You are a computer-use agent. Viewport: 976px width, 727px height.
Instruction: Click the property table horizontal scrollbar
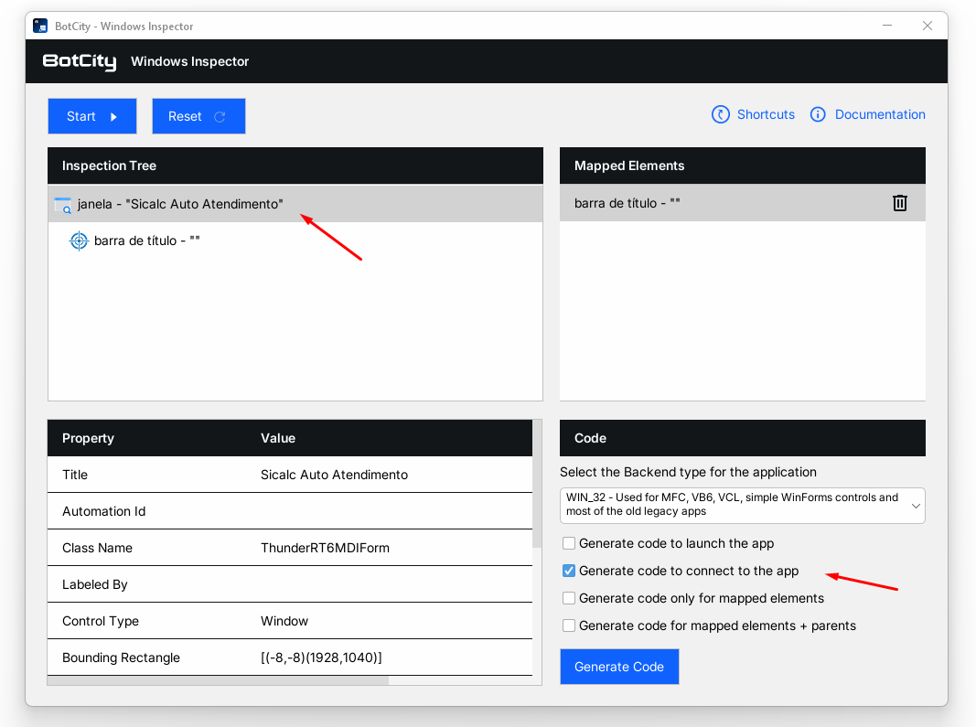(220, 680)
